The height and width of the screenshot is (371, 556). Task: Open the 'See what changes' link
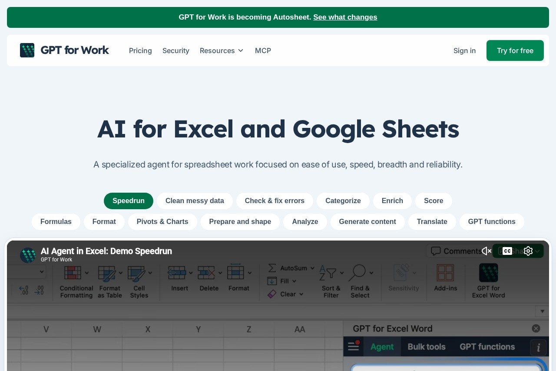point(345,17)
